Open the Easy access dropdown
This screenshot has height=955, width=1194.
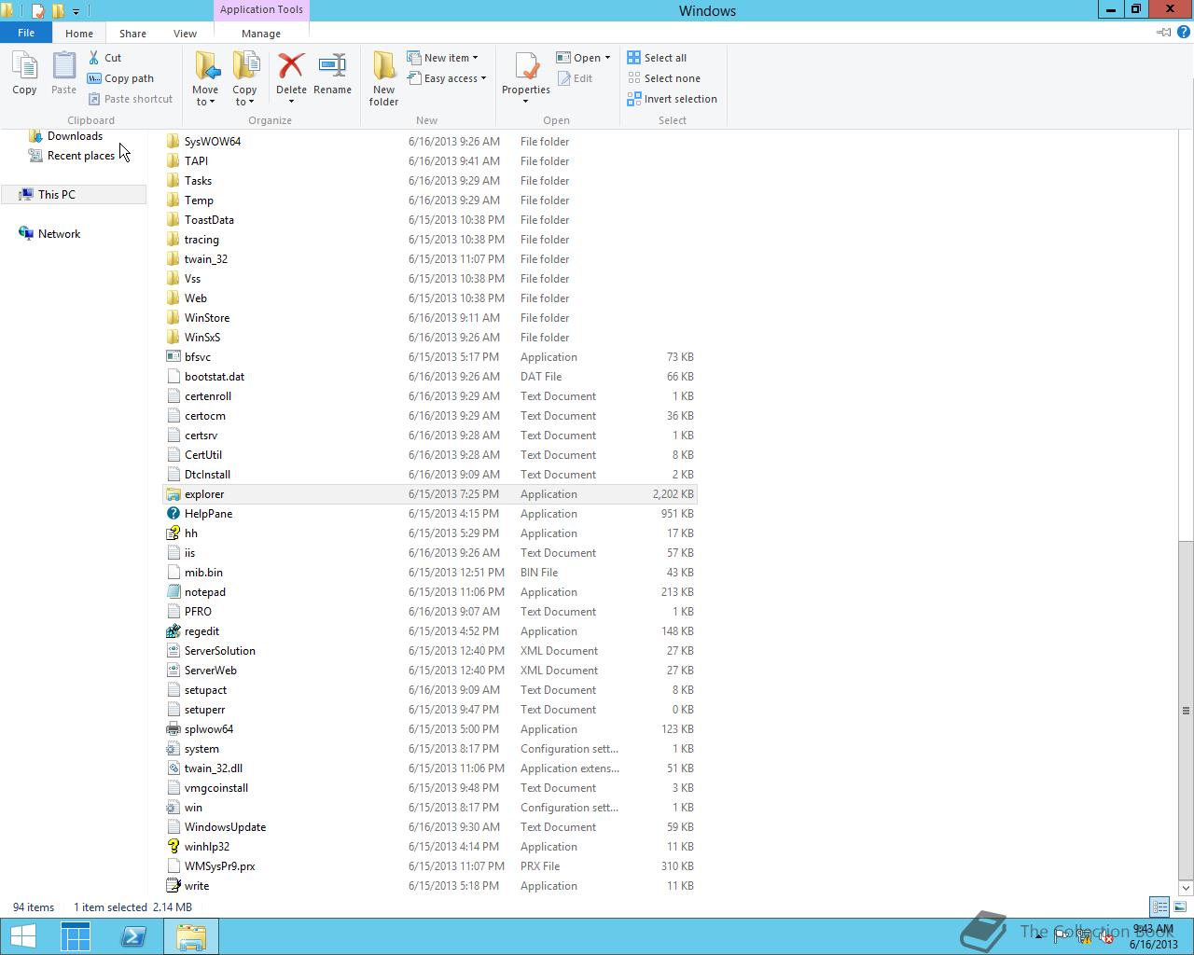(447, 78)
